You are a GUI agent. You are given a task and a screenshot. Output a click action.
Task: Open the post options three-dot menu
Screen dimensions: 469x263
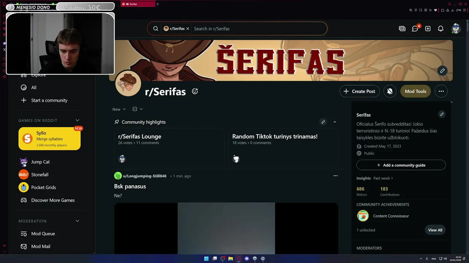(x=335, y=176)
